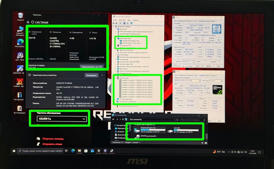Select NVIDIA GeForce GTX 1050 in Device Manager
The height and width of the screenshot is (169, 274).
click(x=131, y=43)
